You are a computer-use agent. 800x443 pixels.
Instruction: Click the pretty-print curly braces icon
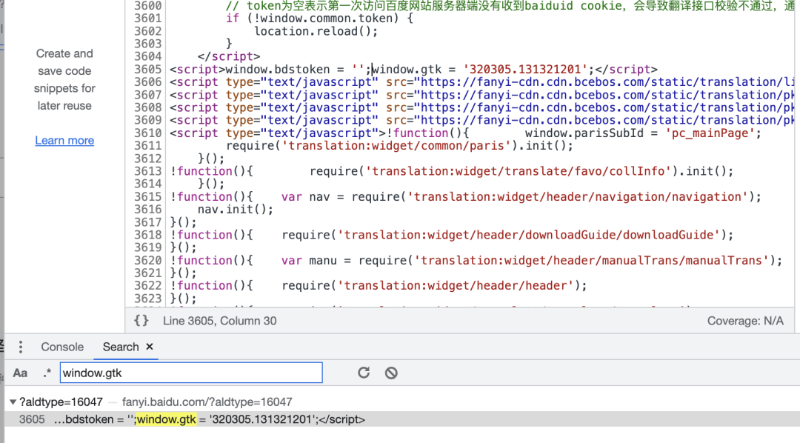tap(141, 321)
